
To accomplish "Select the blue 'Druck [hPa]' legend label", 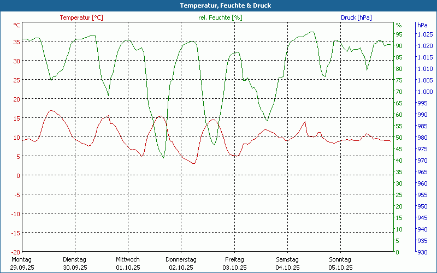I will [356, 17].
